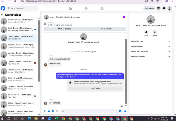
Task: Search within the Jesus conversation
Action: tap(154, 32)
